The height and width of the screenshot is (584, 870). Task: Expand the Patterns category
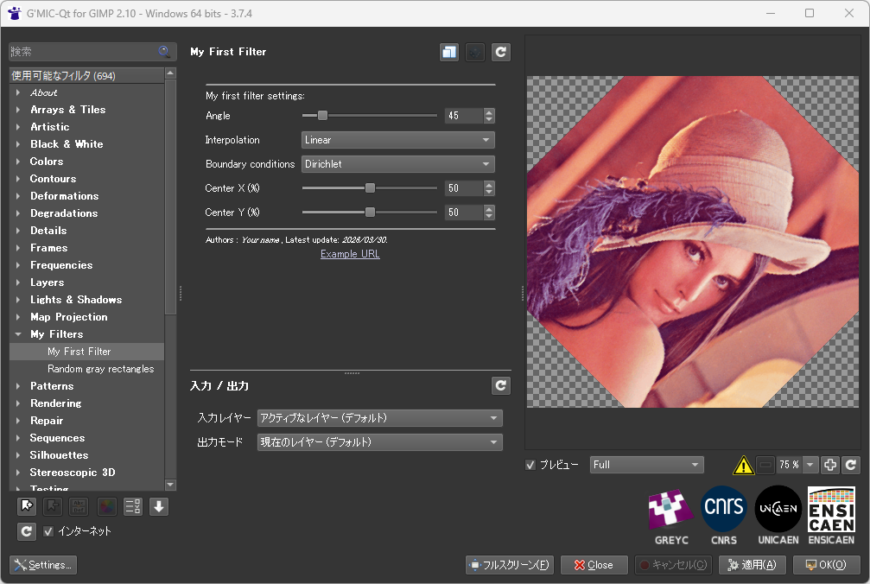18,386
